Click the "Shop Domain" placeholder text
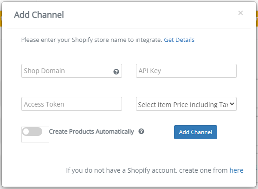 click(x=44, y=71)
